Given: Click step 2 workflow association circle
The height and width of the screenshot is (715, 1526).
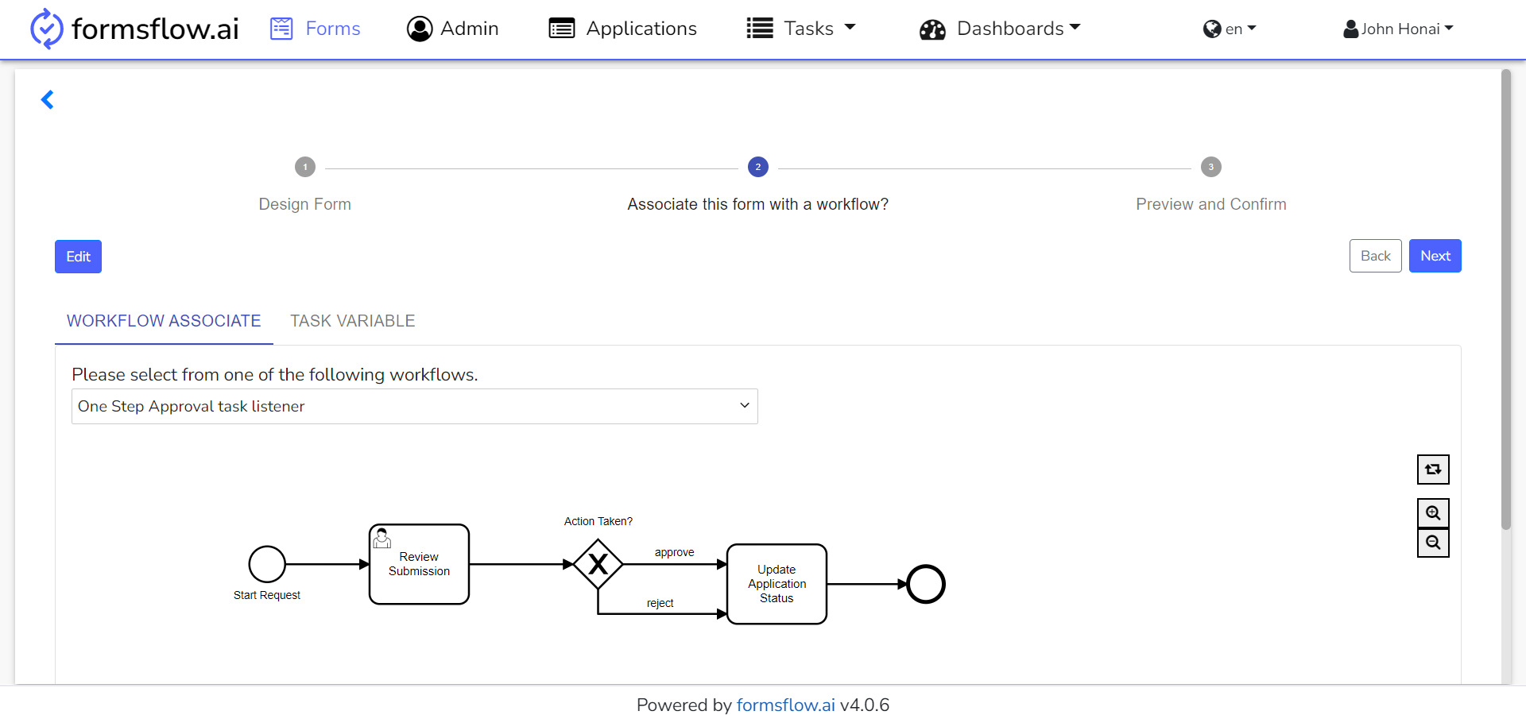Looking at the screenshot, I should 758,167.
